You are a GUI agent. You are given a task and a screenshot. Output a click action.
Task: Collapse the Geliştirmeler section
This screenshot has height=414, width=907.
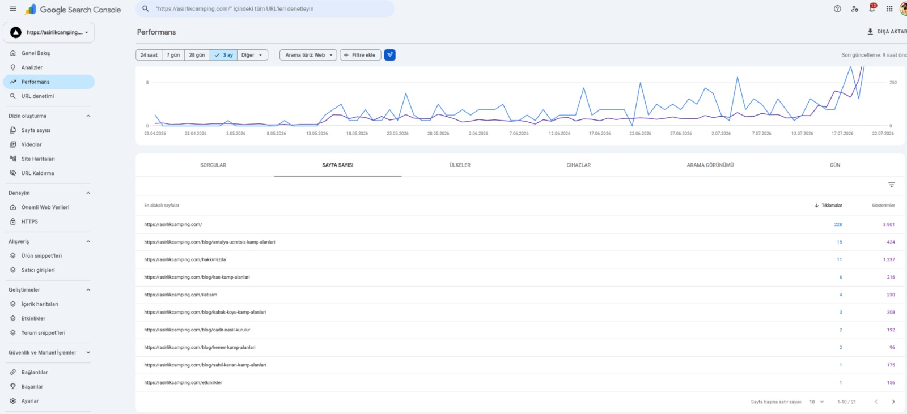[x=88, y=290]
